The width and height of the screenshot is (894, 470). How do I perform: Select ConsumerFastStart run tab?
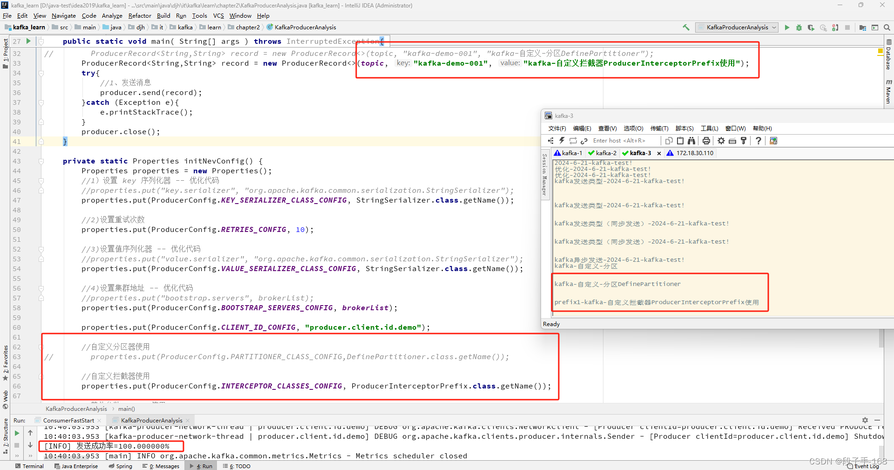pos(68,420)
